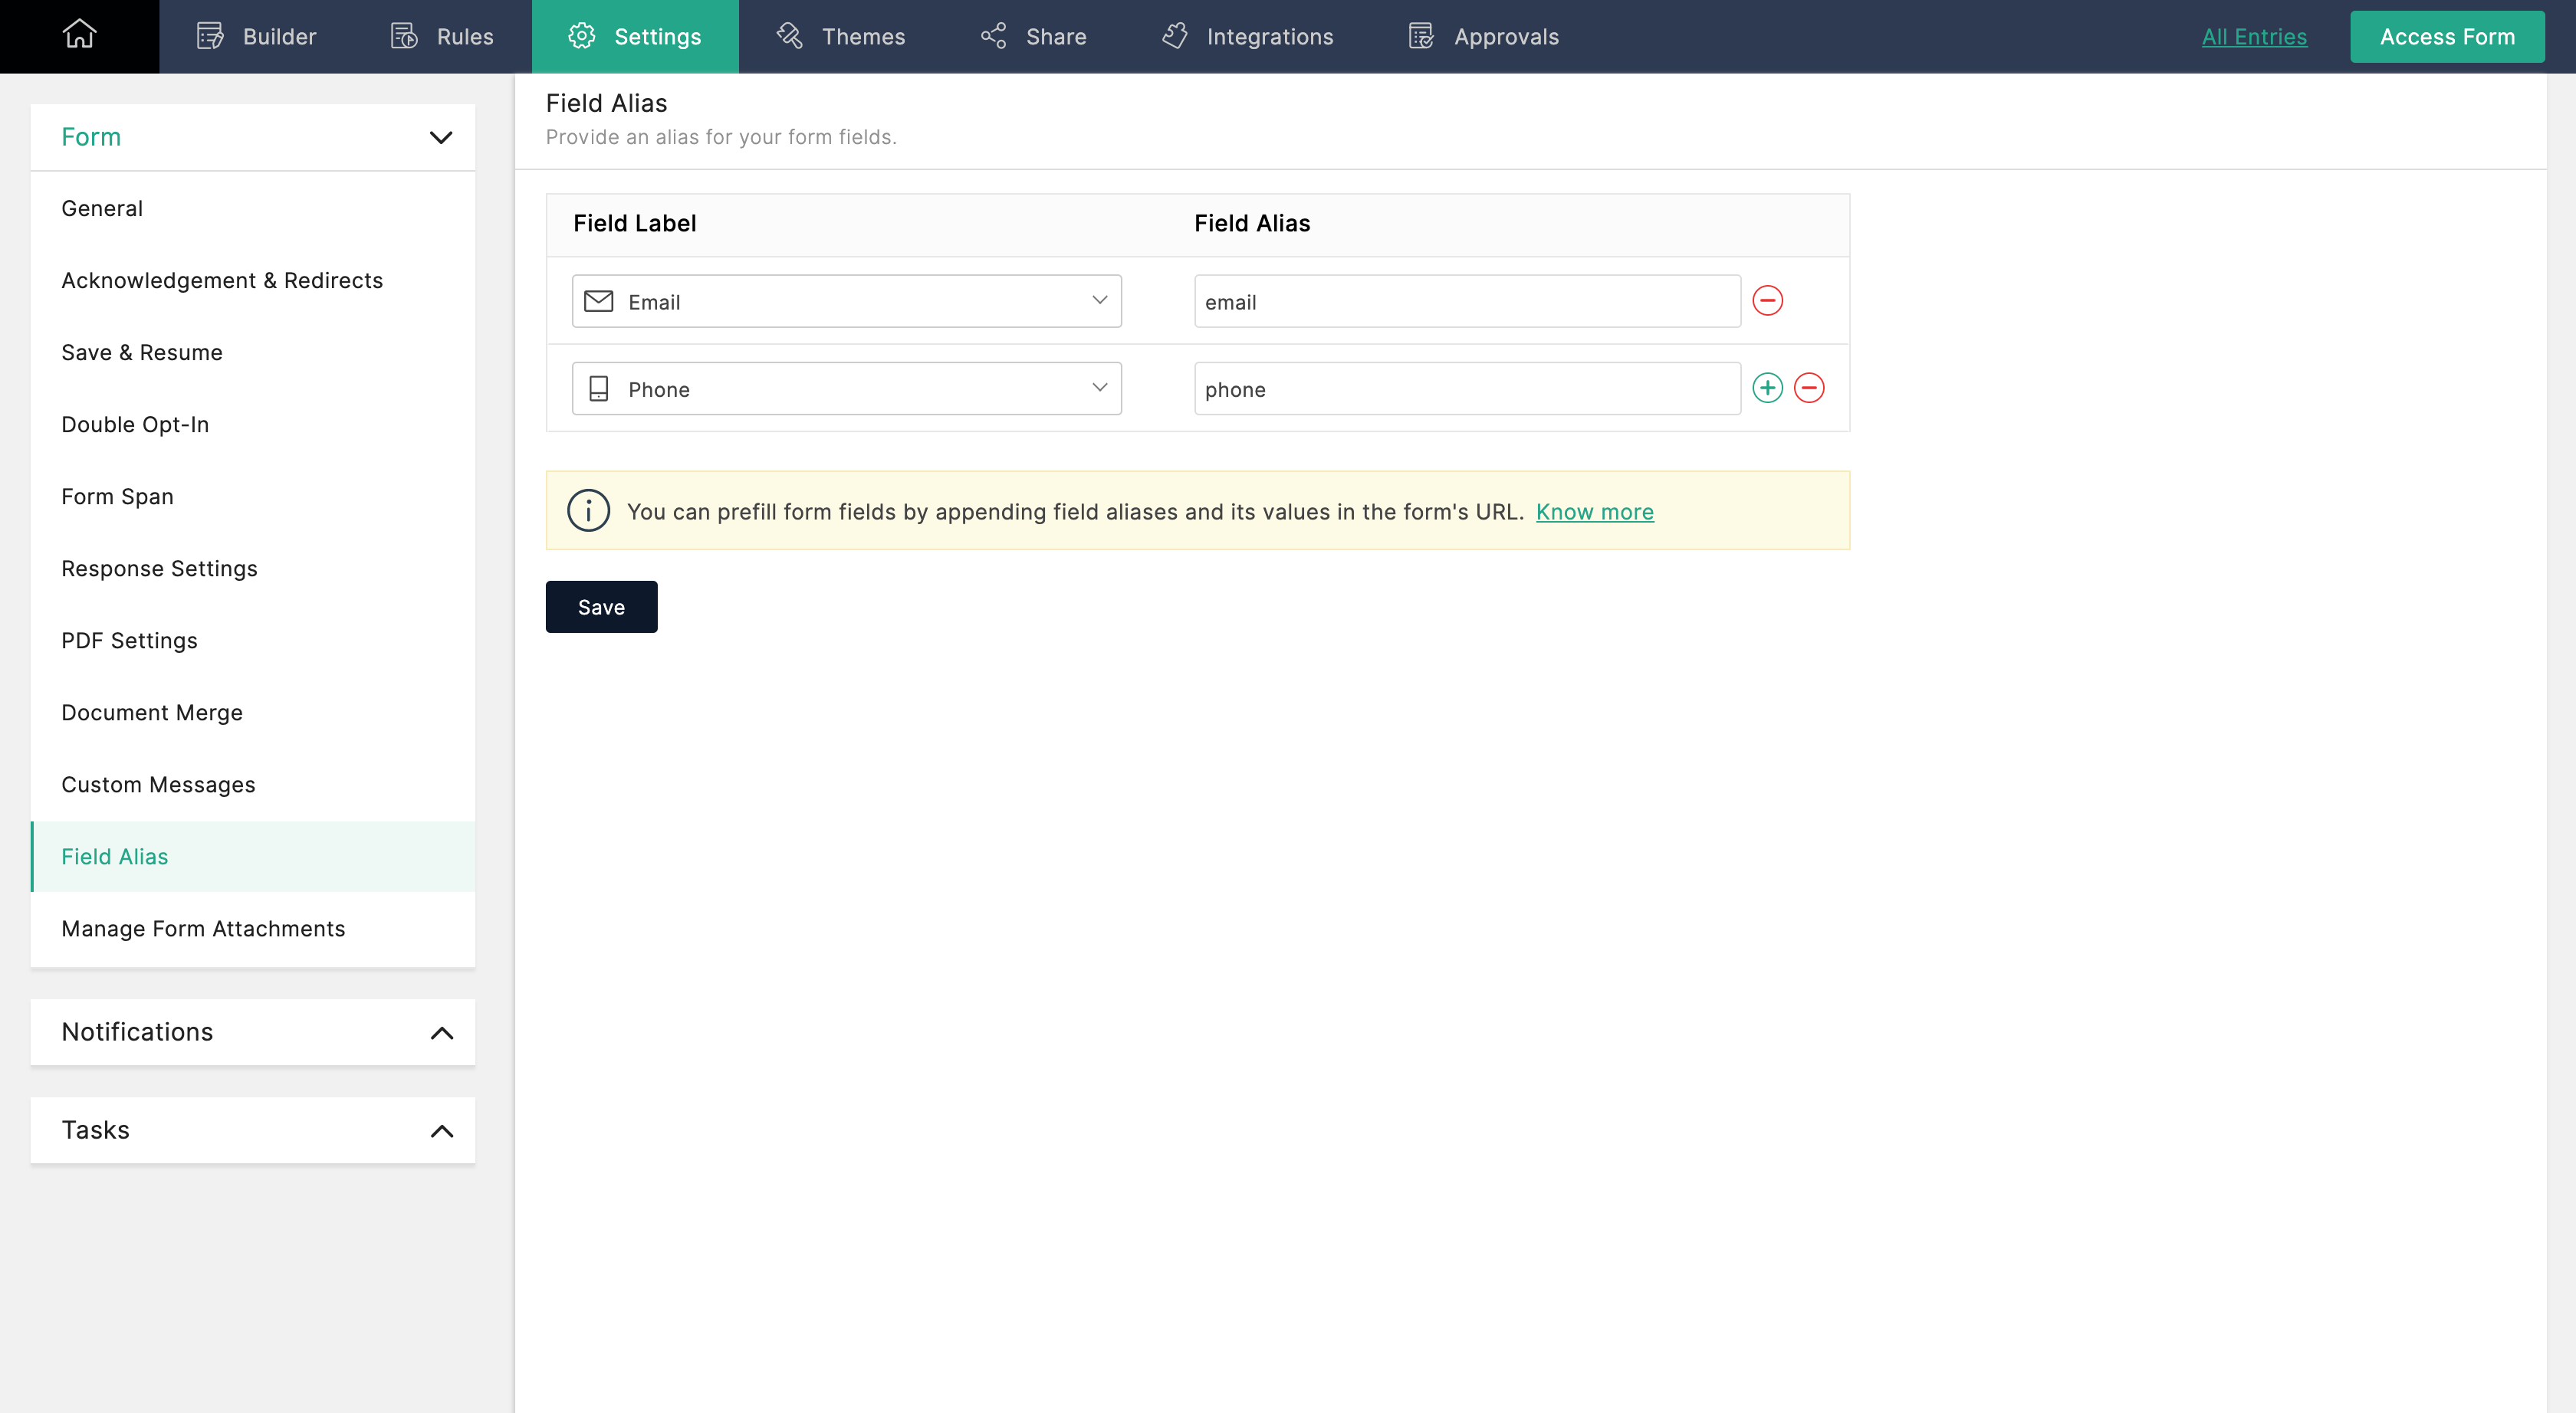The width and height of the screenshot is (2576, 1413).
Task: Click the Integrations plug icon
Action: click(1175, 36)
